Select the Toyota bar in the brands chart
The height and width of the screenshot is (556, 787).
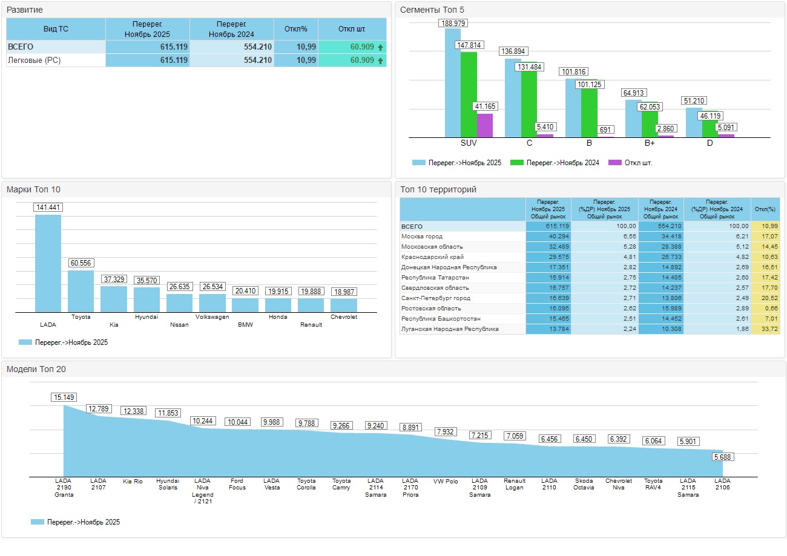[x=81, y=291]
